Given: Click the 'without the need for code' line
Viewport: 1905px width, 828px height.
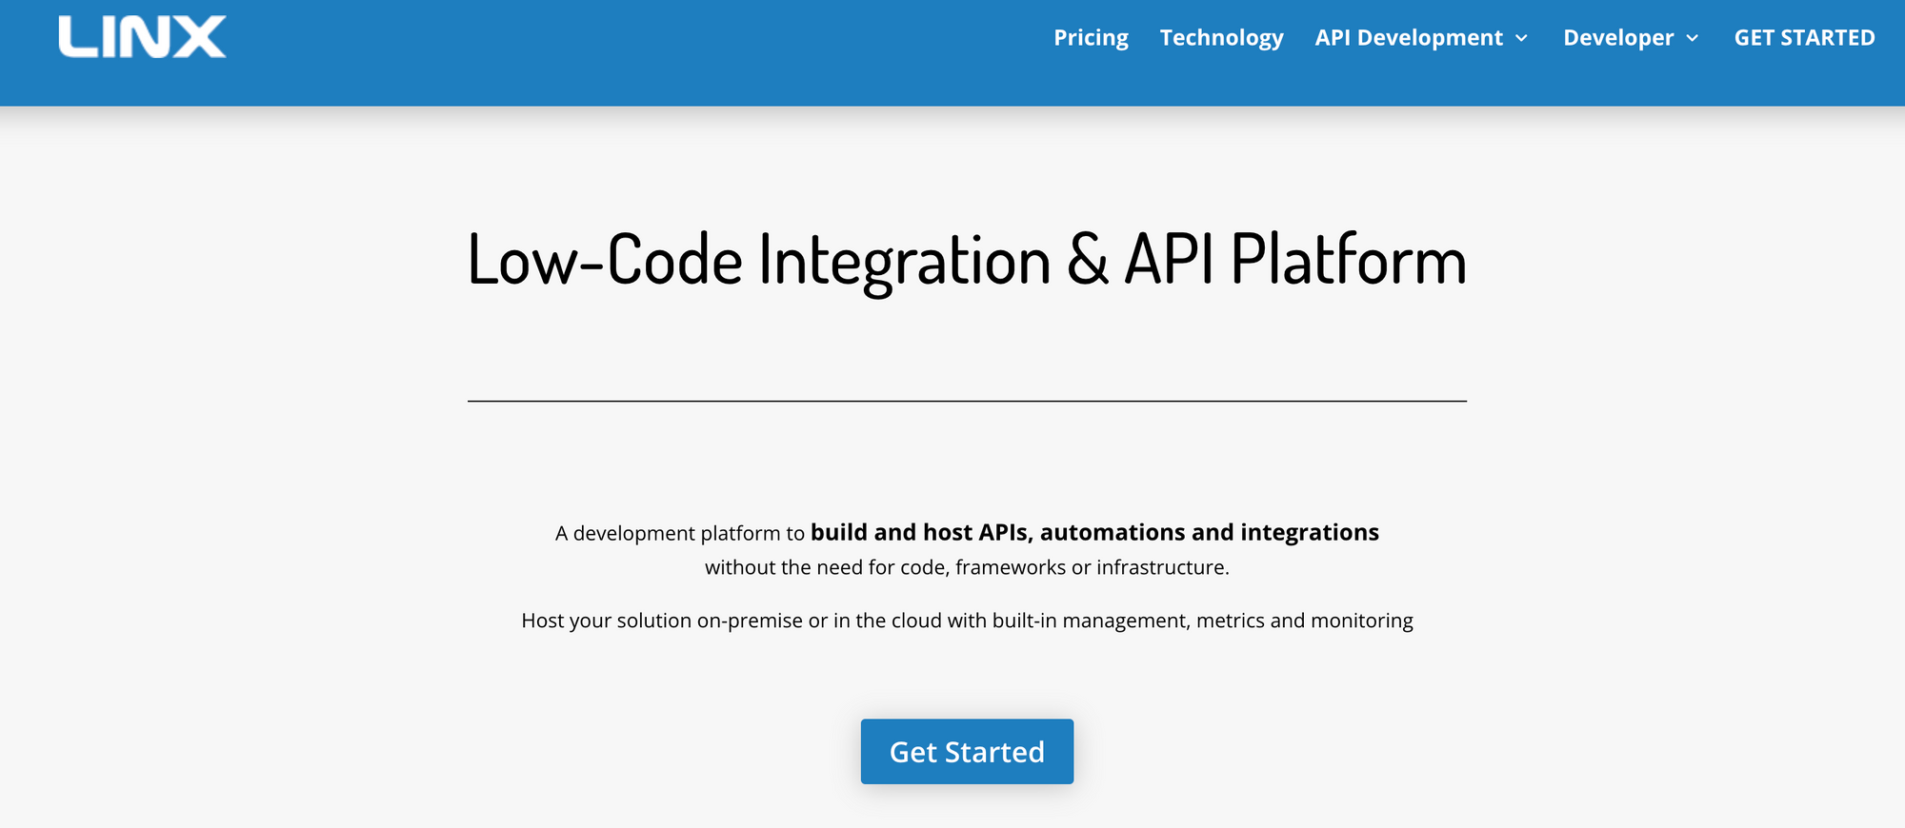Looking at the screenshot, I should [967, 567].
